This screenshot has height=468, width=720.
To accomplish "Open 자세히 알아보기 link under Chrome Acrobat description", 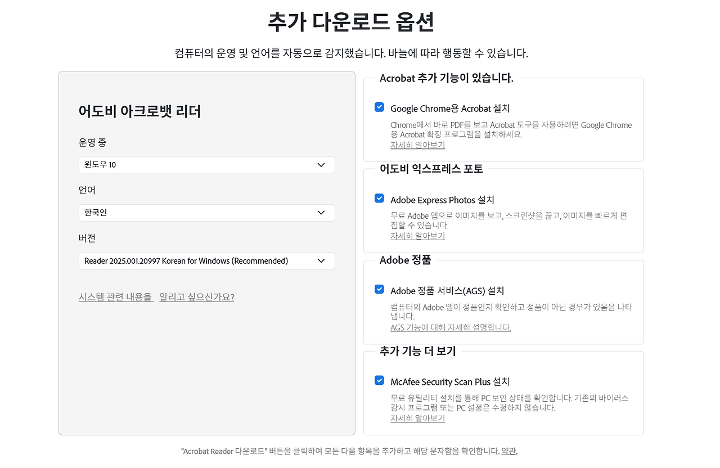I will pos(418,145).
